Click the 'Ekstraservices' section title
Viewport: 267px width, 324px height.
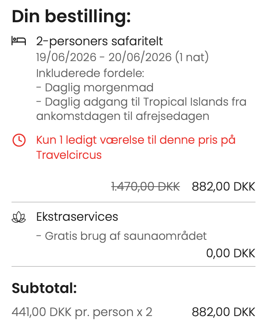point(77,217)
